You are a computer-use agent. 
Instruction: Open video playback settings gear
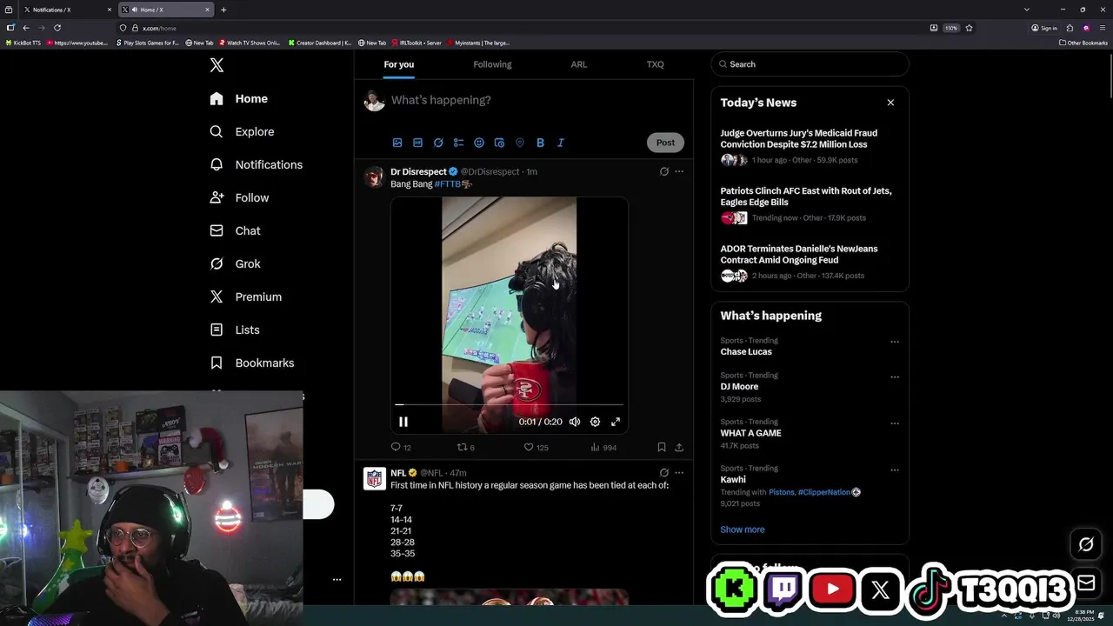595,422
